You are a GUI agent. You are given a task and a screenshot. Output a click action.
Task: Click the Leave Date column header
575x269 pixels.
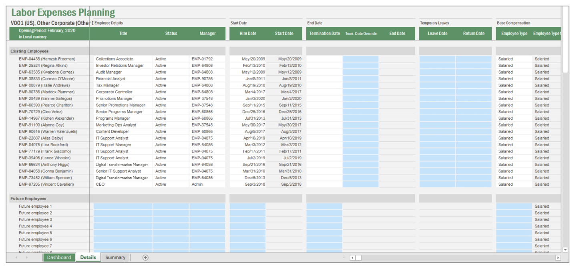pyautogui.click(x=438, y=34)
